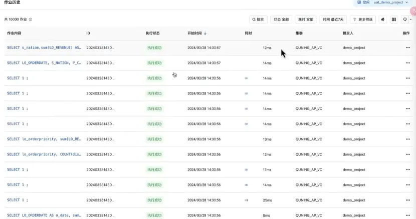Image resolution: width=416 pixels, height=219 pixels.
Task: Click the 更多筛选 button
Action: point(362,19)
